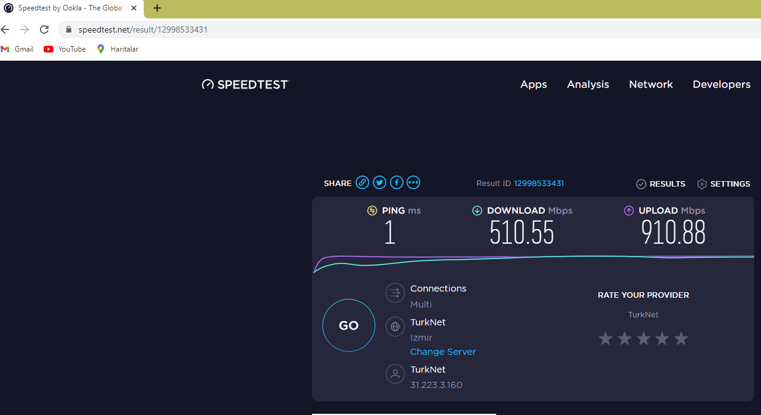Open Results checkmark icon
The image size is (761, 415).
(x=641, y=184)
